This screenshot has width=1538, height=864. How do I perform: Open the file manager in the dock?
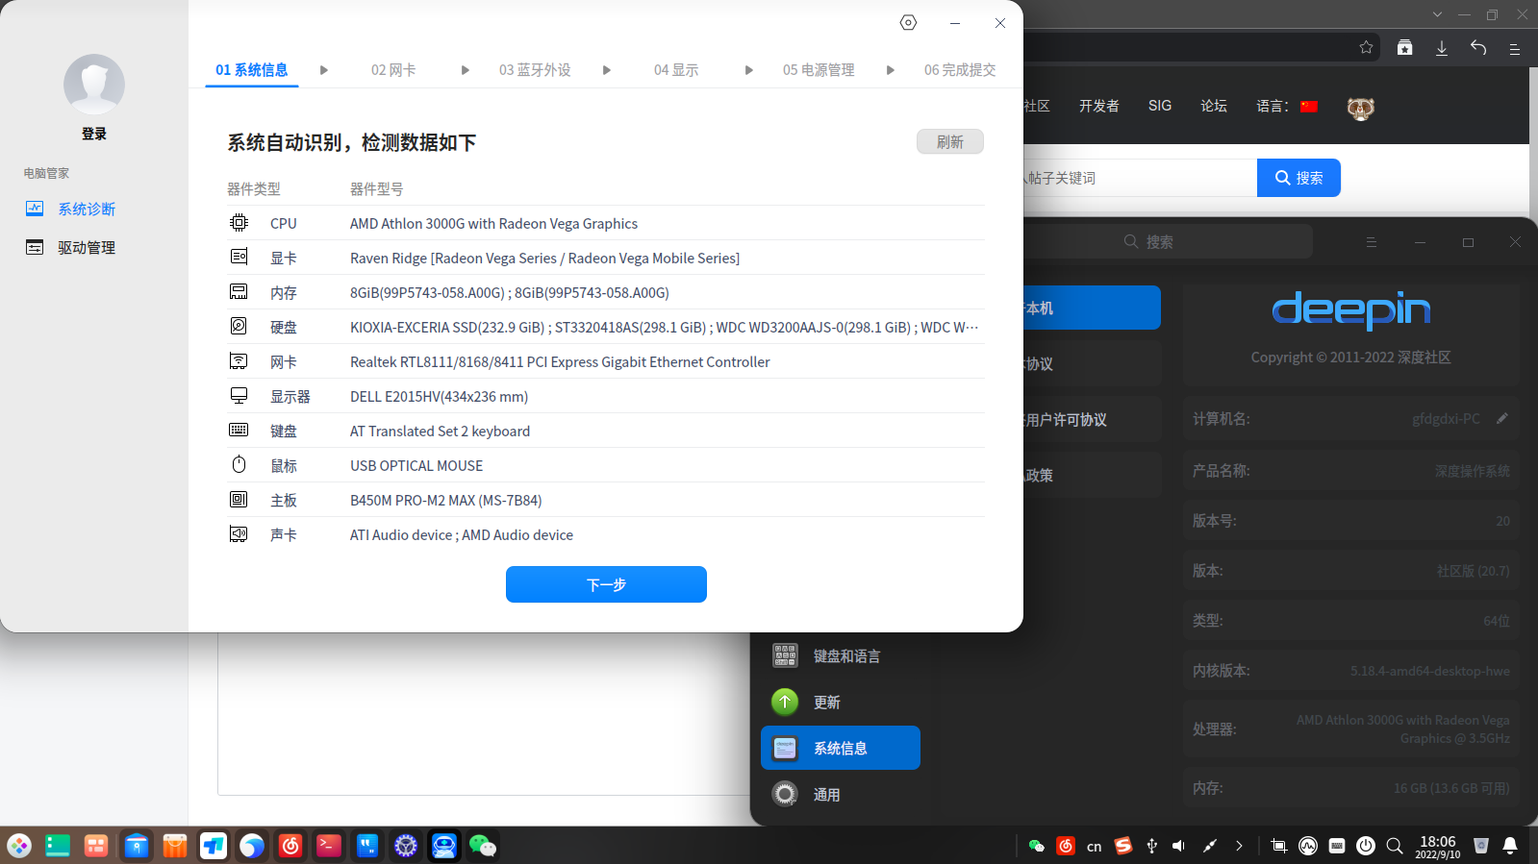pyautogui.click(x=136, y=846)
